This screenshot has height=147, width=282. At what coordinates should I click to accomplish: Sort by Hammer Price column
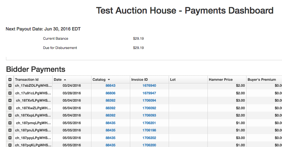(220, 80)
